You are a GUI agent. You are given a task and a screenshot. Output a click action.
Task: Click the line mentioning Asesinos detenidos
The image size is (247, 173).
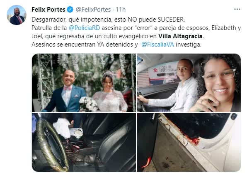116,44
